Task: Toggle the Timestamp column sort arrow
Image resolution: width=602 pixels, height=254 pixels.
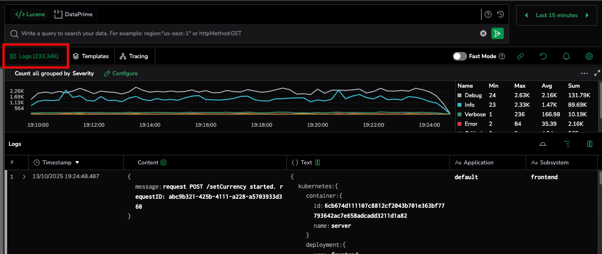Action: click(77, 163)
